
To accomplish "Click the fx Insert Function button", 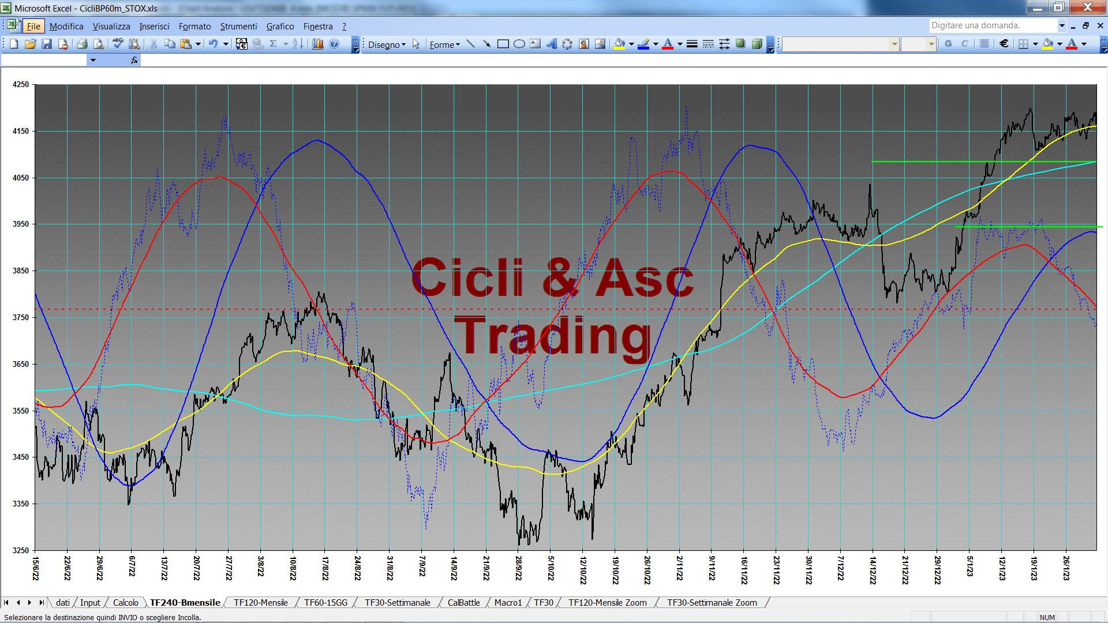I will [x=134, y=60].
